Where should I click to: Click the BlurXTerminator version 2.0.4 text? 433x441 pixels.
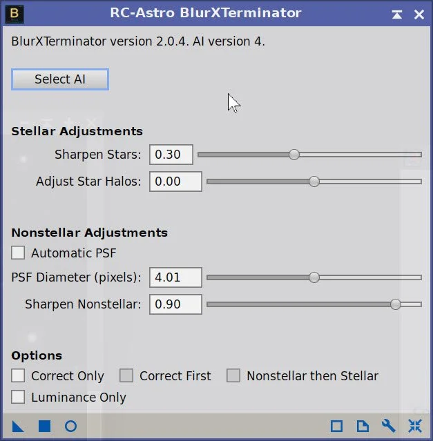(138, 41)
